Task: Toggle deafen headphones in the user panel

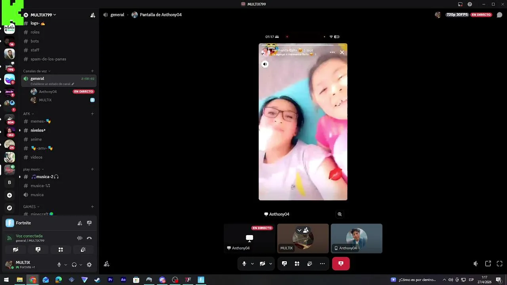Action: click(74, 265)
